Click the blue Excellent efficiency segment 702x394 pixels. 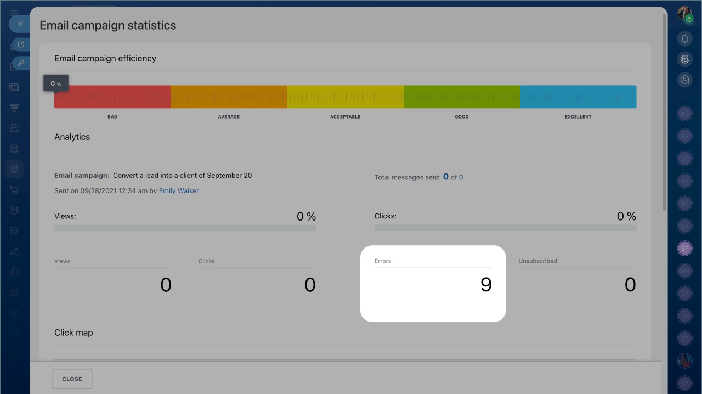coord(578,97)
